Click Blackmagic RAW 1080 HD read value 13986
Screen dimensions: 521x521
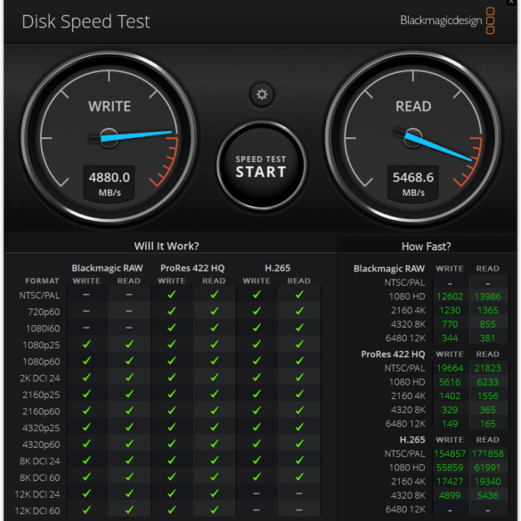click(x=487, y=297)
